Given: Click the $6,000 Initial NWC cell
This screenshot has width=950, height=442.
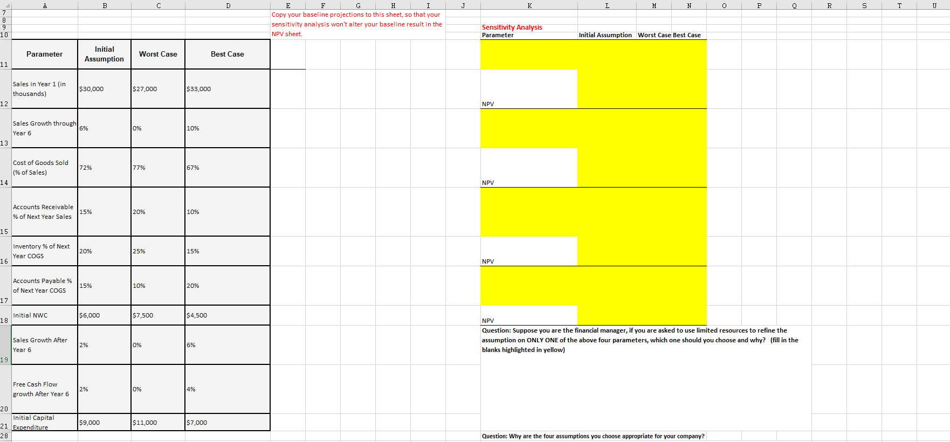Looking at the screenshot, I should (104, 315).
